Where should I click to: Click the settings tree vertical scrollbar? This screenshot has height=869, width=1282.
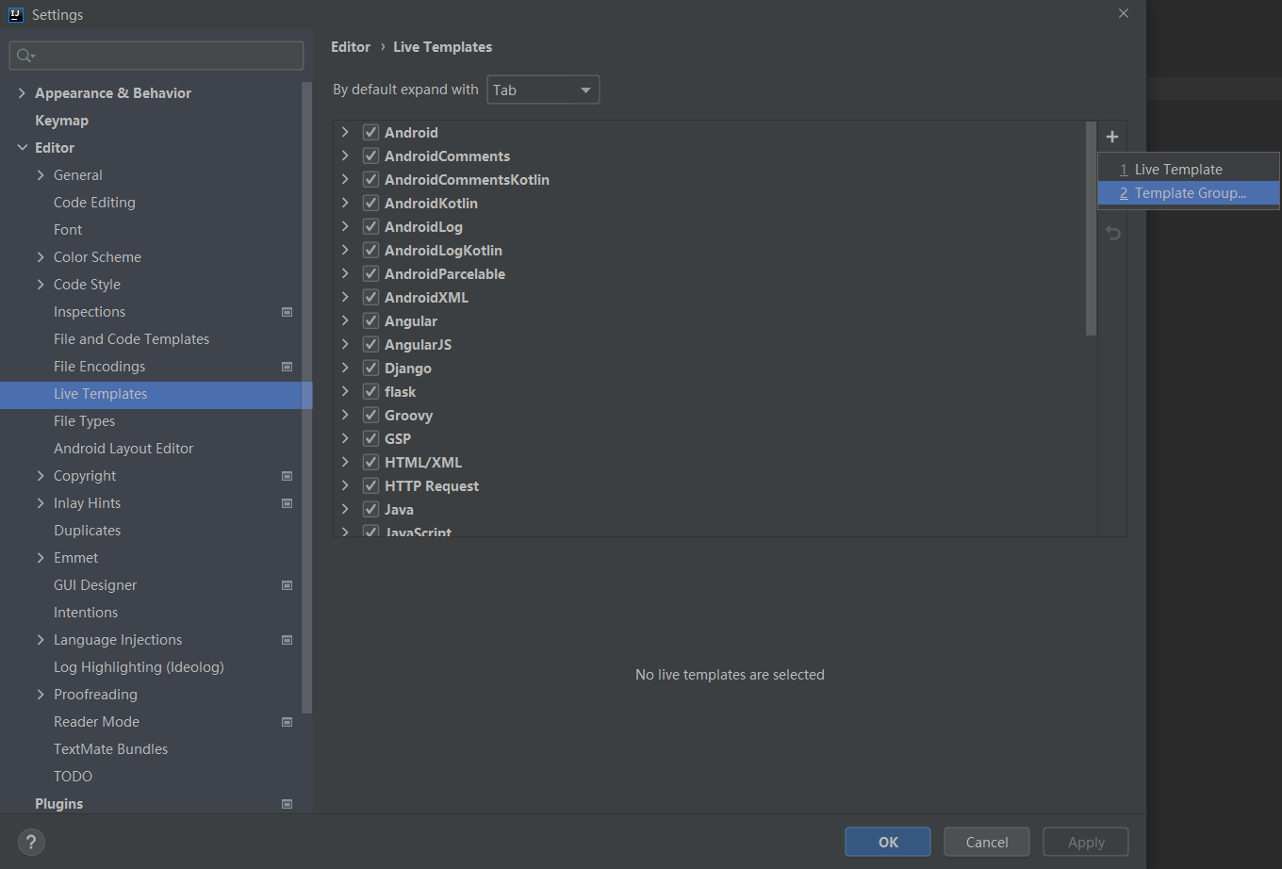click(306, 396)
